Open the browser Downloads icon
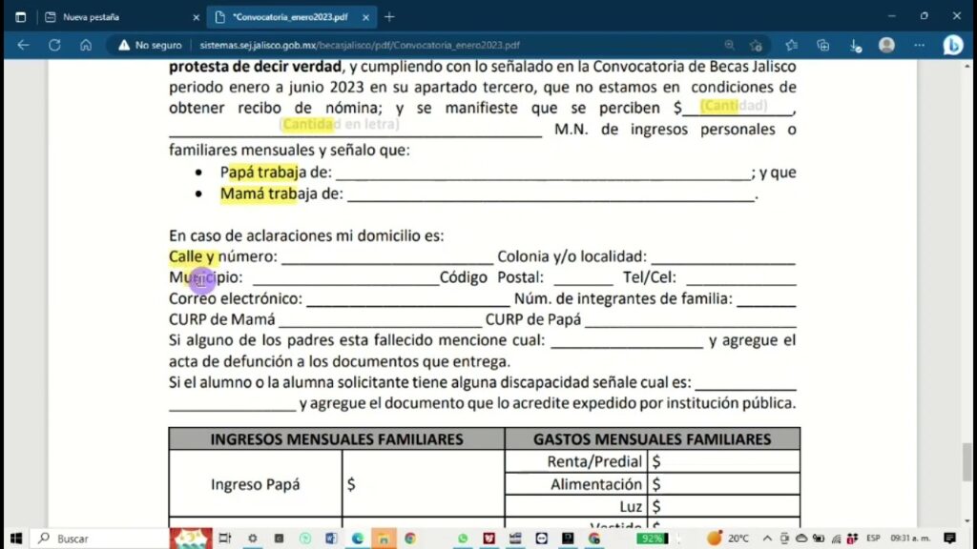The image size is (977, 549). click(853, 45)
